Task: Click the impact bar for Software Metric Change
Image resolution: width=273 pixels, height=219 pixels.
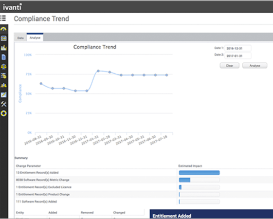Action: tap(199, 180)
